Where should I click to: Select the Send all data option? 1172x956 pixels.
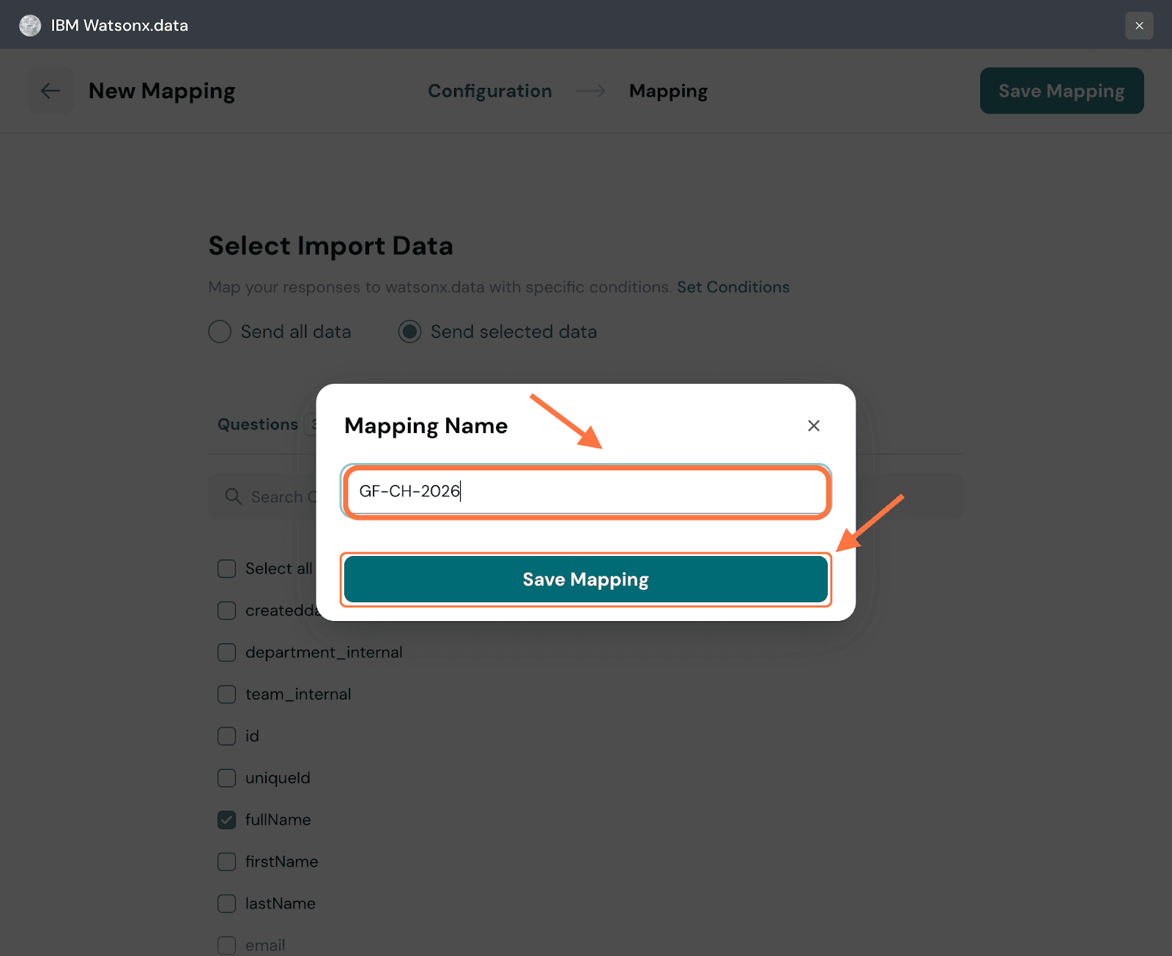(x=220, y=332)
